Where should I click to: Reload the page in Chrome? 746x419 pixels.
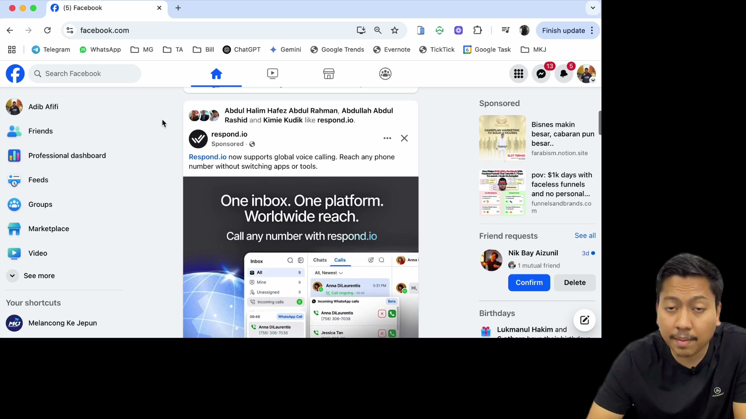(47, 30)
